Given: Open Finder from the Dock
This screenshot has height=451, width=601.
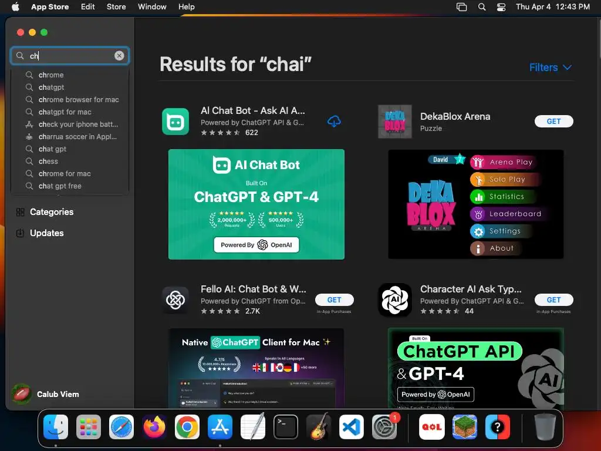Looking at the screenshot, I should [x=56, y=427].
